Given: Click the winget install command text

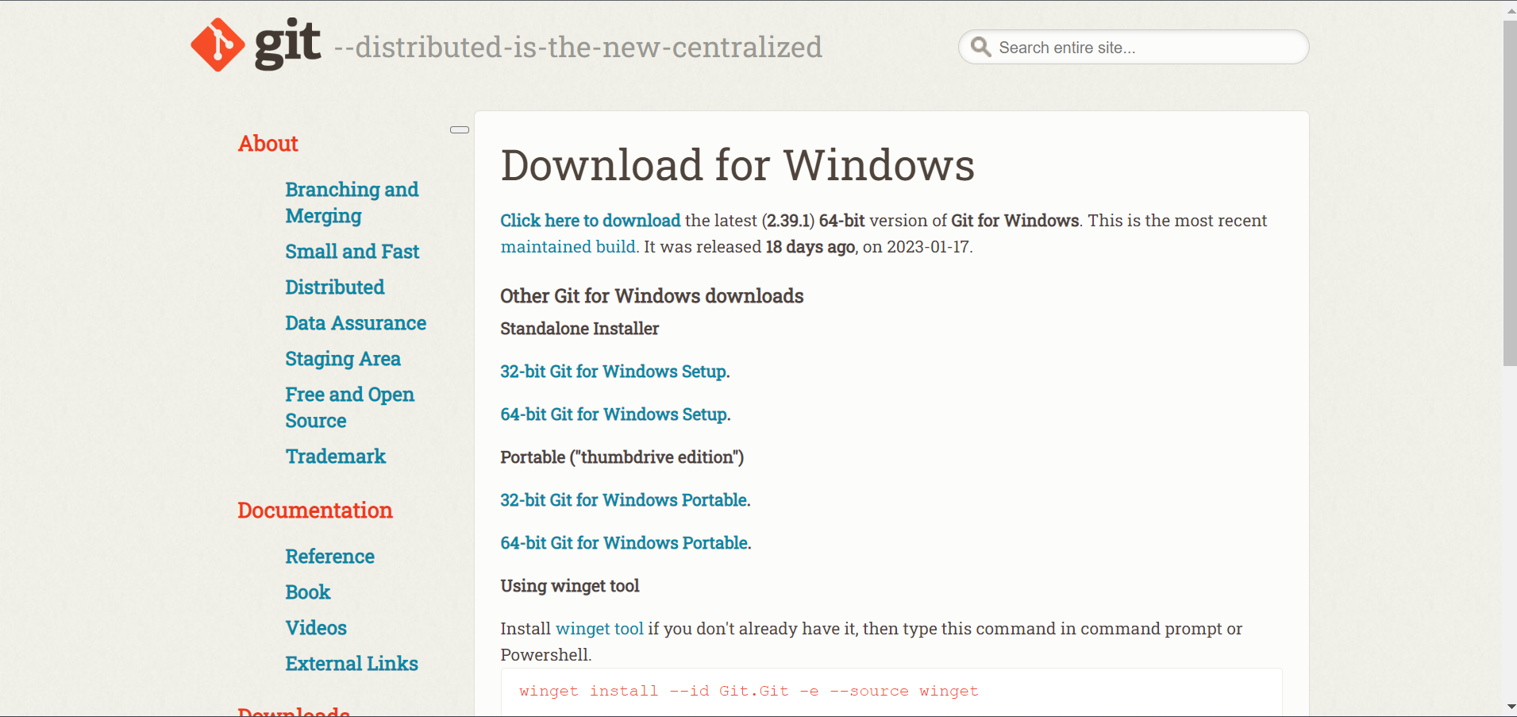Looking at the screenshot, I should [749, 691].
